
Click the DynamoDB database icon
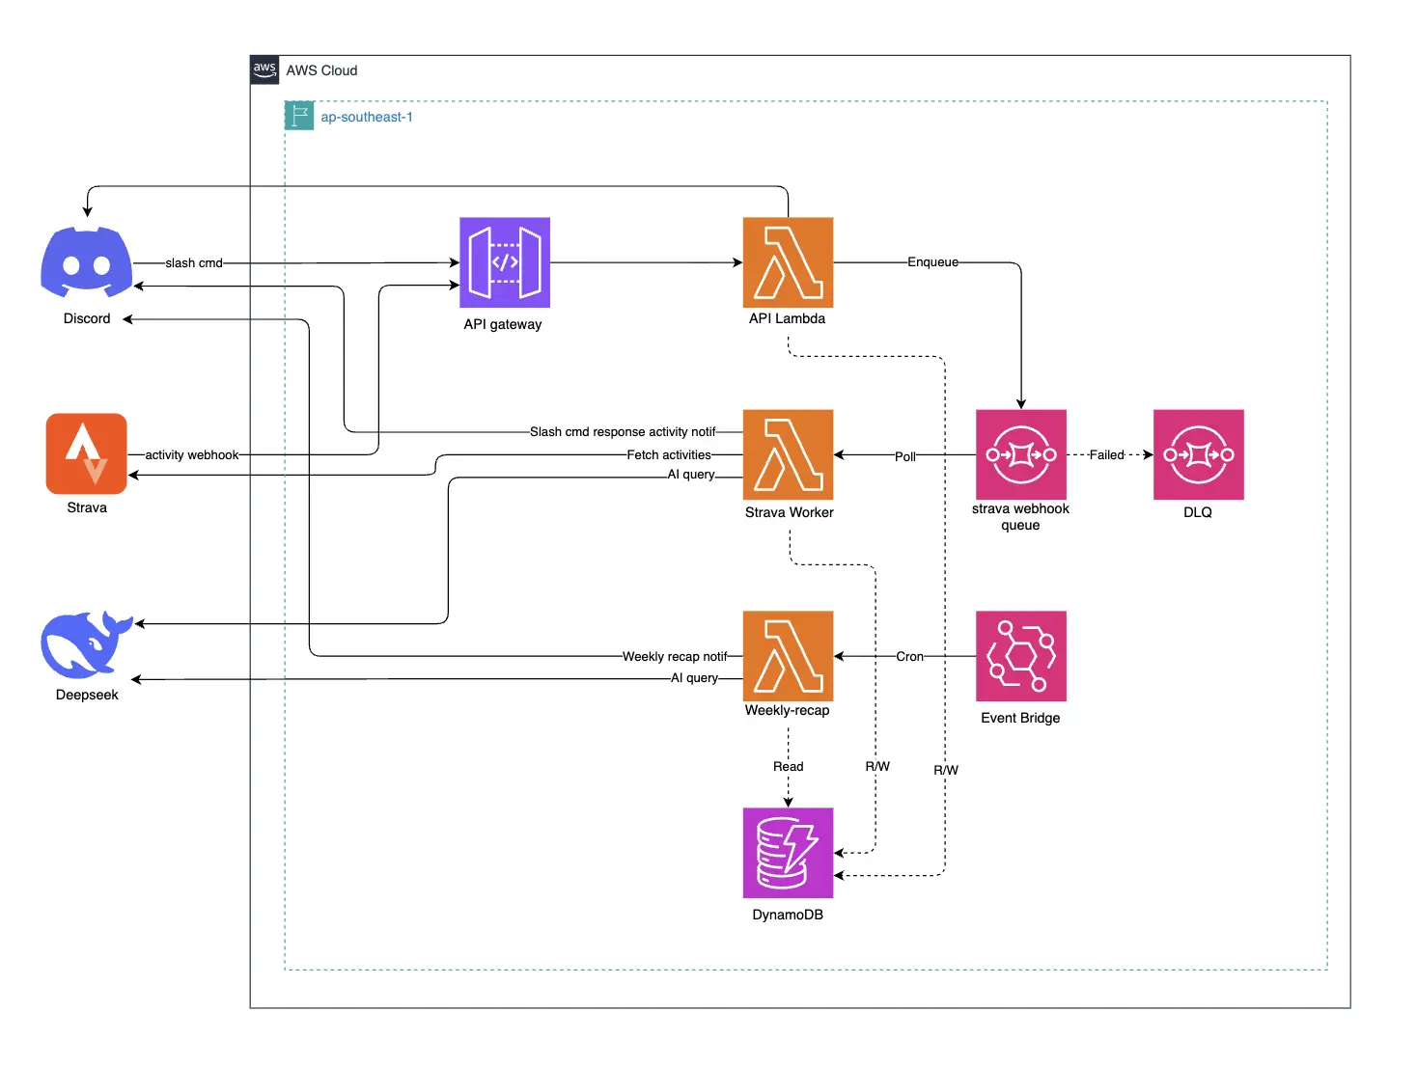(788, 853)
